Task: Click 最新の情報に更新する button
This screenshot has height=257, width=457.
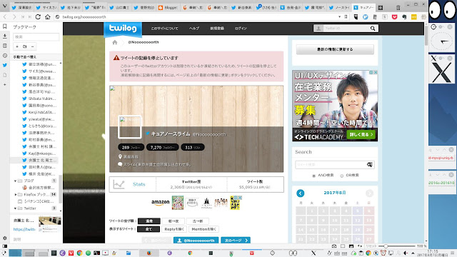Action: (x=335, y=49)
